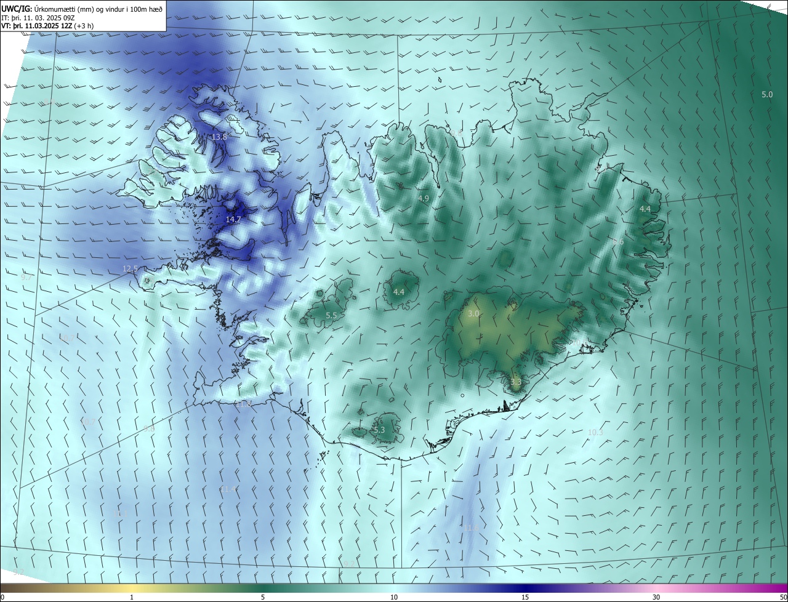This screenshot has height=602, width=788.
Task: Click the colorbar tick label 0
Action: pyautogui.click(x=2, y=597)
